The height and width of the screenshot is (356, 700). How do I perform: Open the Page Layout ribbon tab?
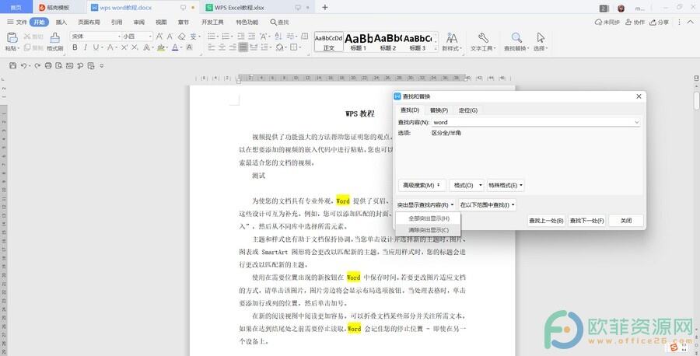tap(89, 22)
